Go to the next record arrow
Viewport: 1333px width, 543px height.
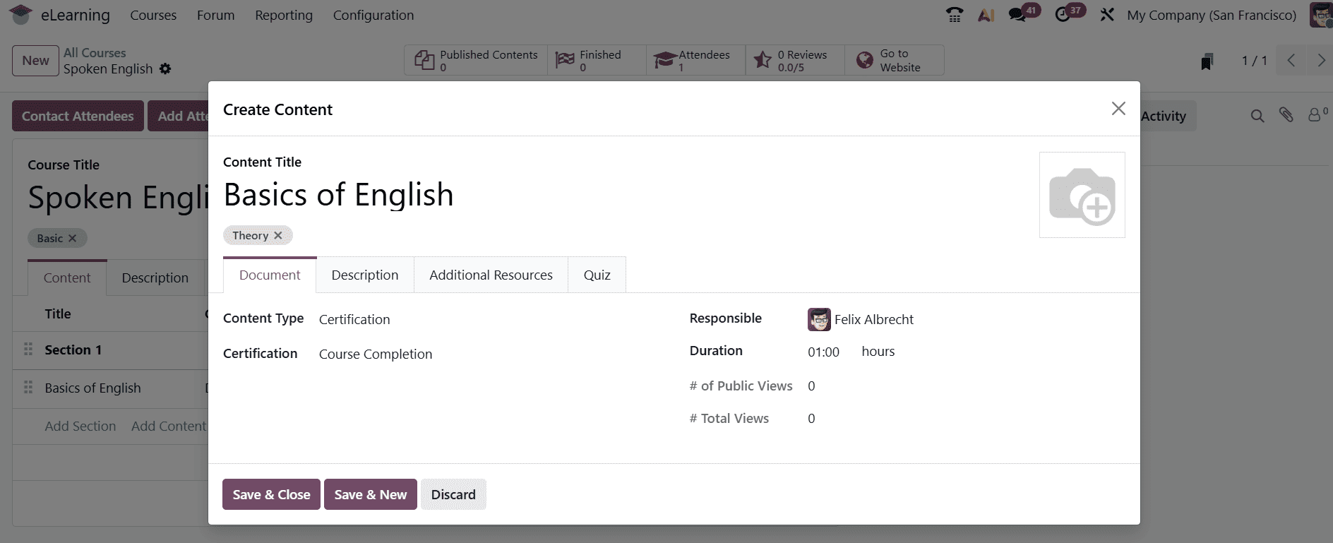(1321, 61)
